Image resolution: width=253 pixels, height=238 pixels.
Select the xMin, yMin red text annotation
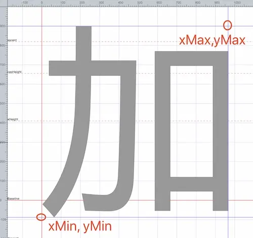pyautogui.click(x=80, y=226)
